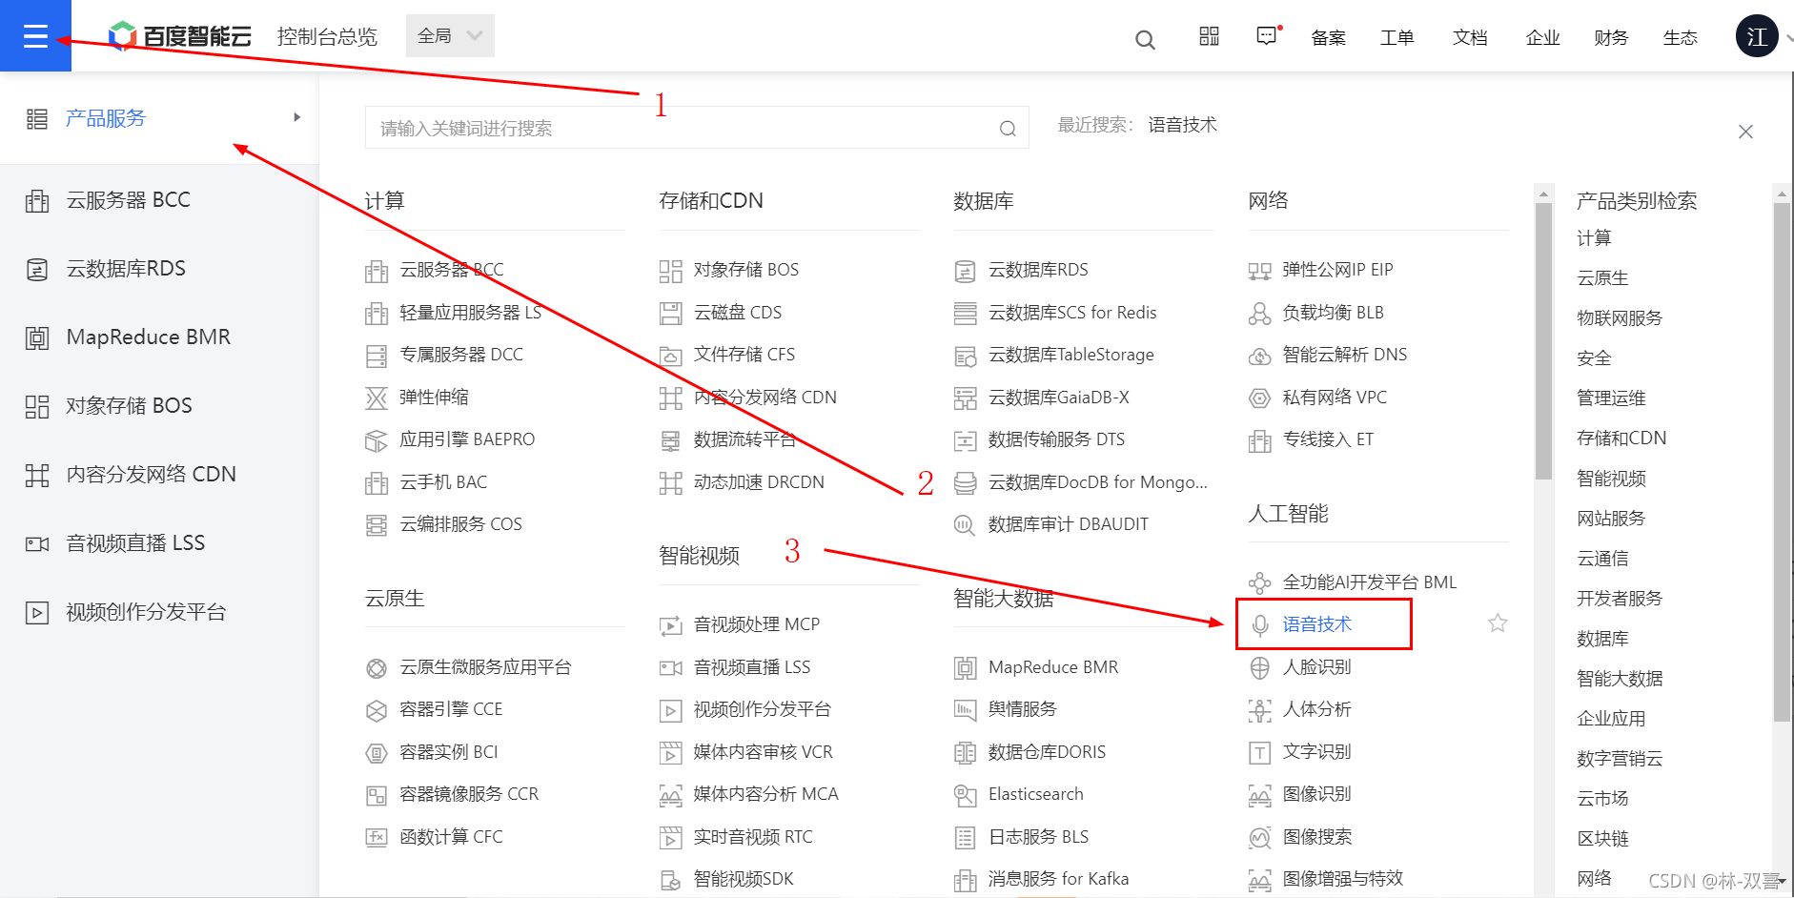Open 工单 in the top menu
The width and height of the screenshot is (1794, 898).
click(1396, 37)
